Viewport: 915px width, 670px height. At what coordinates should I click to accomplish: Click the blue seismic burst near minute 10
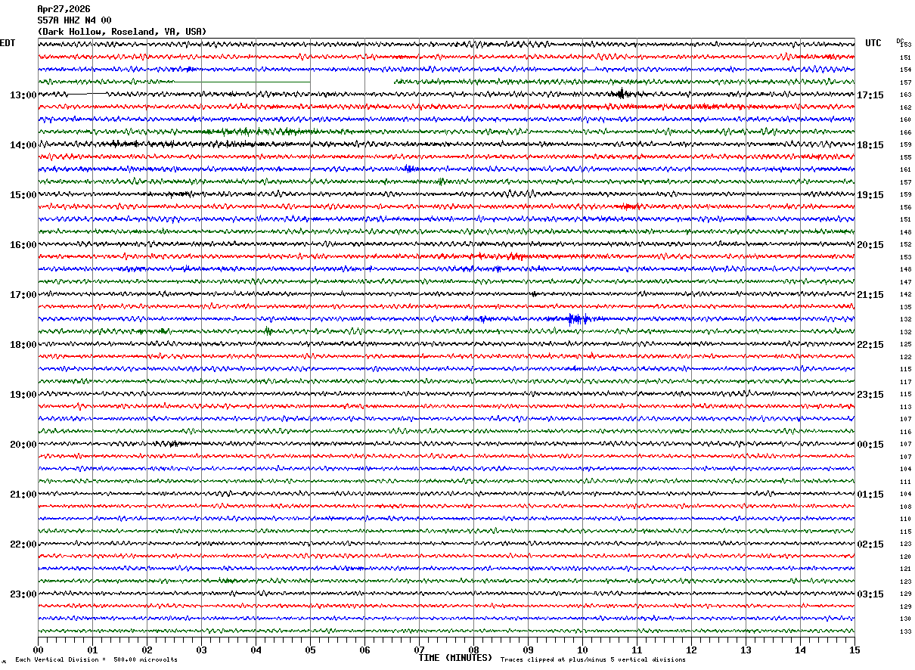[x=578, y=319]
